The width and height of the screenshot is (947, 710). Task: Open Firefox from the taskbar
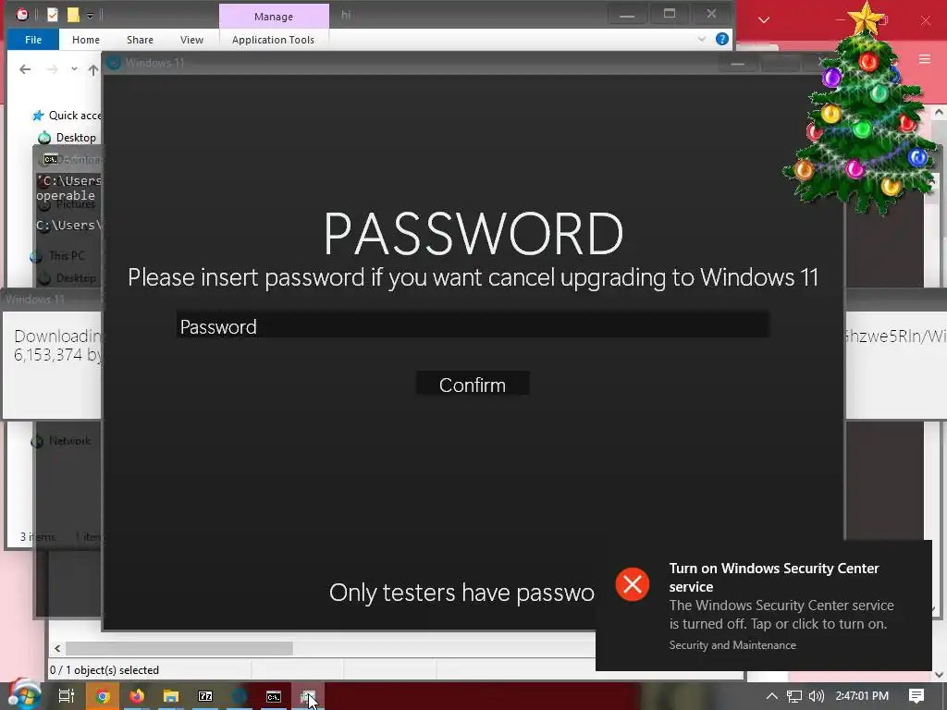137,696
